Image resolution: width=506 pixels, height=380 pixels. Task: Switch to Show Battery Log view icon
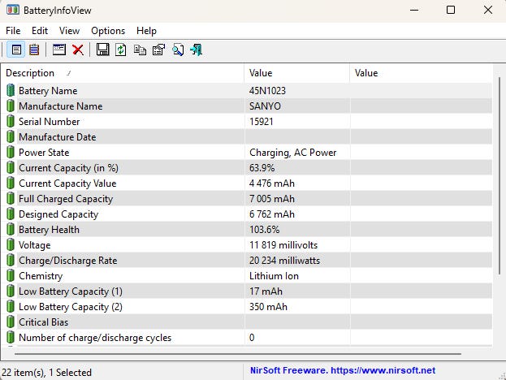coord(34,50)
